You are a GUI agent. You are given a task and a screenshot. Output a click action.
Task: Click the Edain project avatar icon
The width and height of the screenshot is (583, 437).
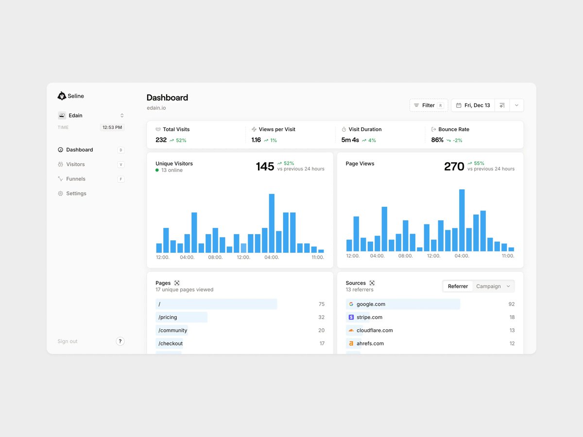[x=62, y=116]
